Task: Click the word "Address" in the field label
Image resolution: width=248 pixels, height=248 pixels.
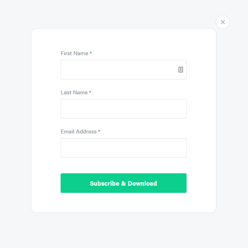Action: [x=86, y=131]
